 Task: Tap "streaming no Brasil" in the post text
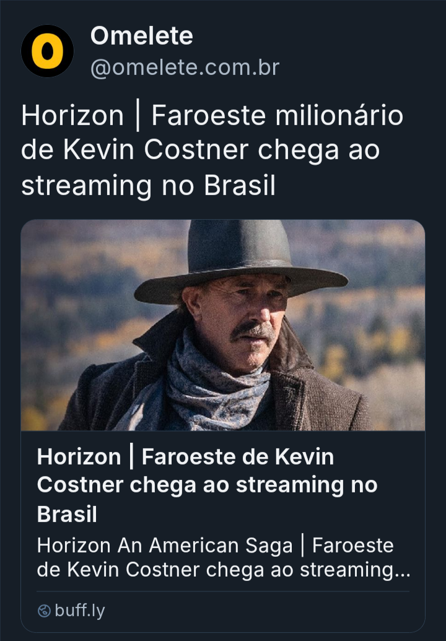tap(148, 186)
